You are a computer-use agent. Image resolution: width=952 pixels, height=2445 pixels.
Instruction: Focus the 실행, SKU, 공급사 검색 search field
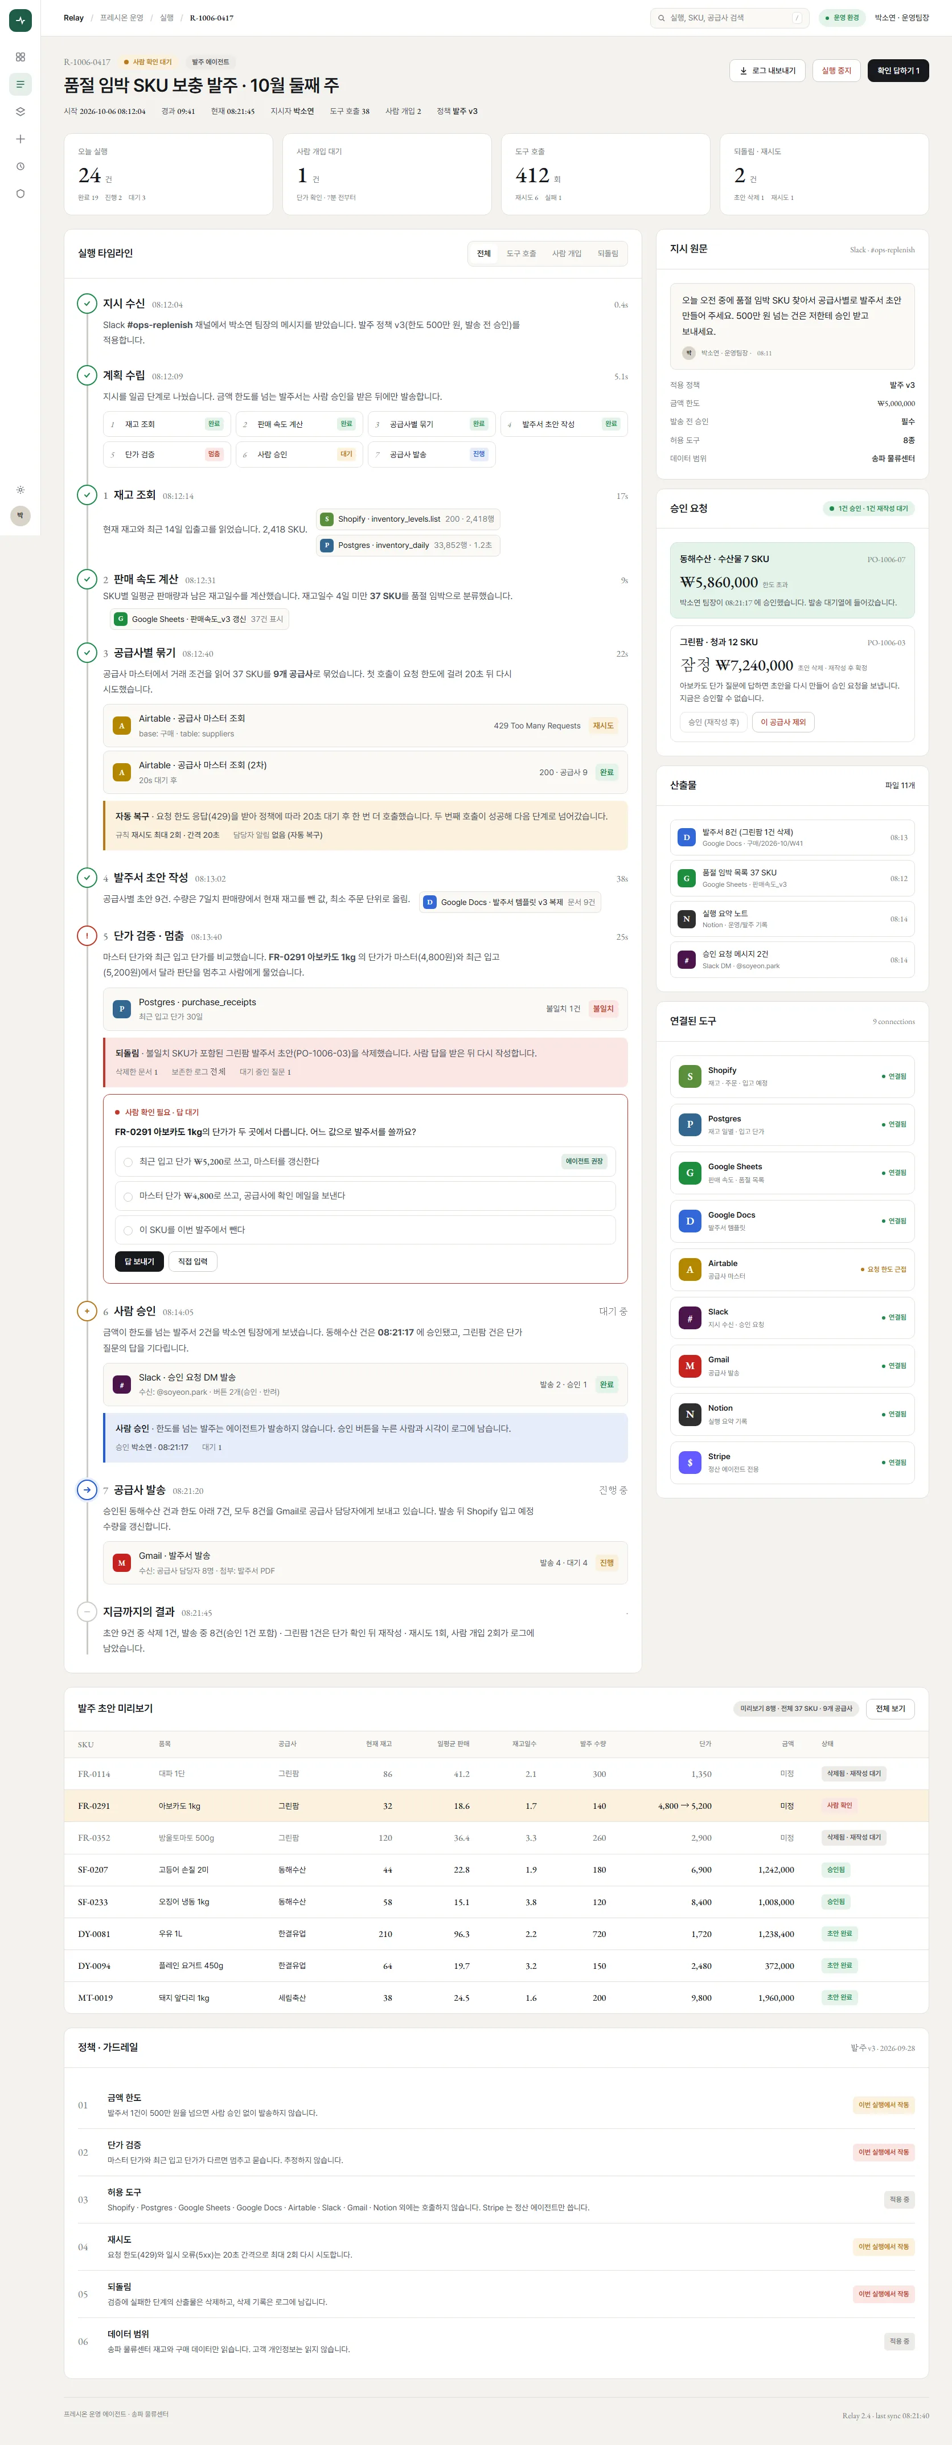coord(731,18)
